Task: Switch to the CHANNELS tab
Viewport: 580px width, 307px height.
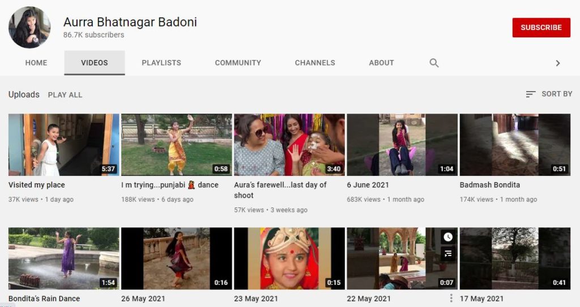Action: click(x=315, y=63)
